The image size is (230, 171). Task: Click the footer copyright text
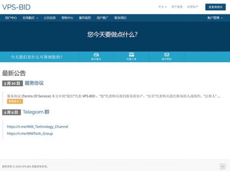coord(25,166)
